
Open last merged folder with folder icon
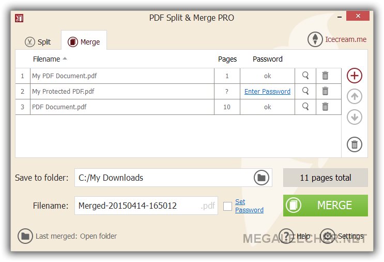tap(25, 236)
